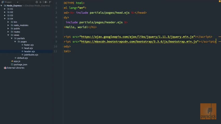The height and width of the screenshot is (124, 221).
Task: Open head.ejs file
Action: 28,48
